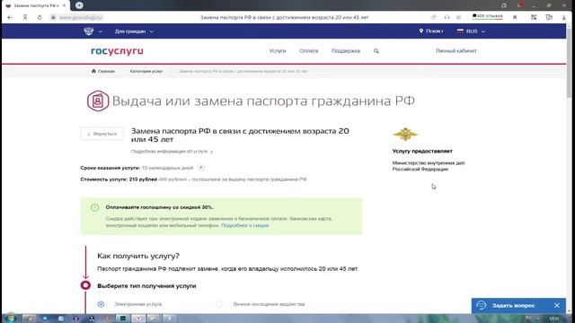Click the Yandex home button in toolbar
This screenshot has width=575, height=323.
point(25,17)
